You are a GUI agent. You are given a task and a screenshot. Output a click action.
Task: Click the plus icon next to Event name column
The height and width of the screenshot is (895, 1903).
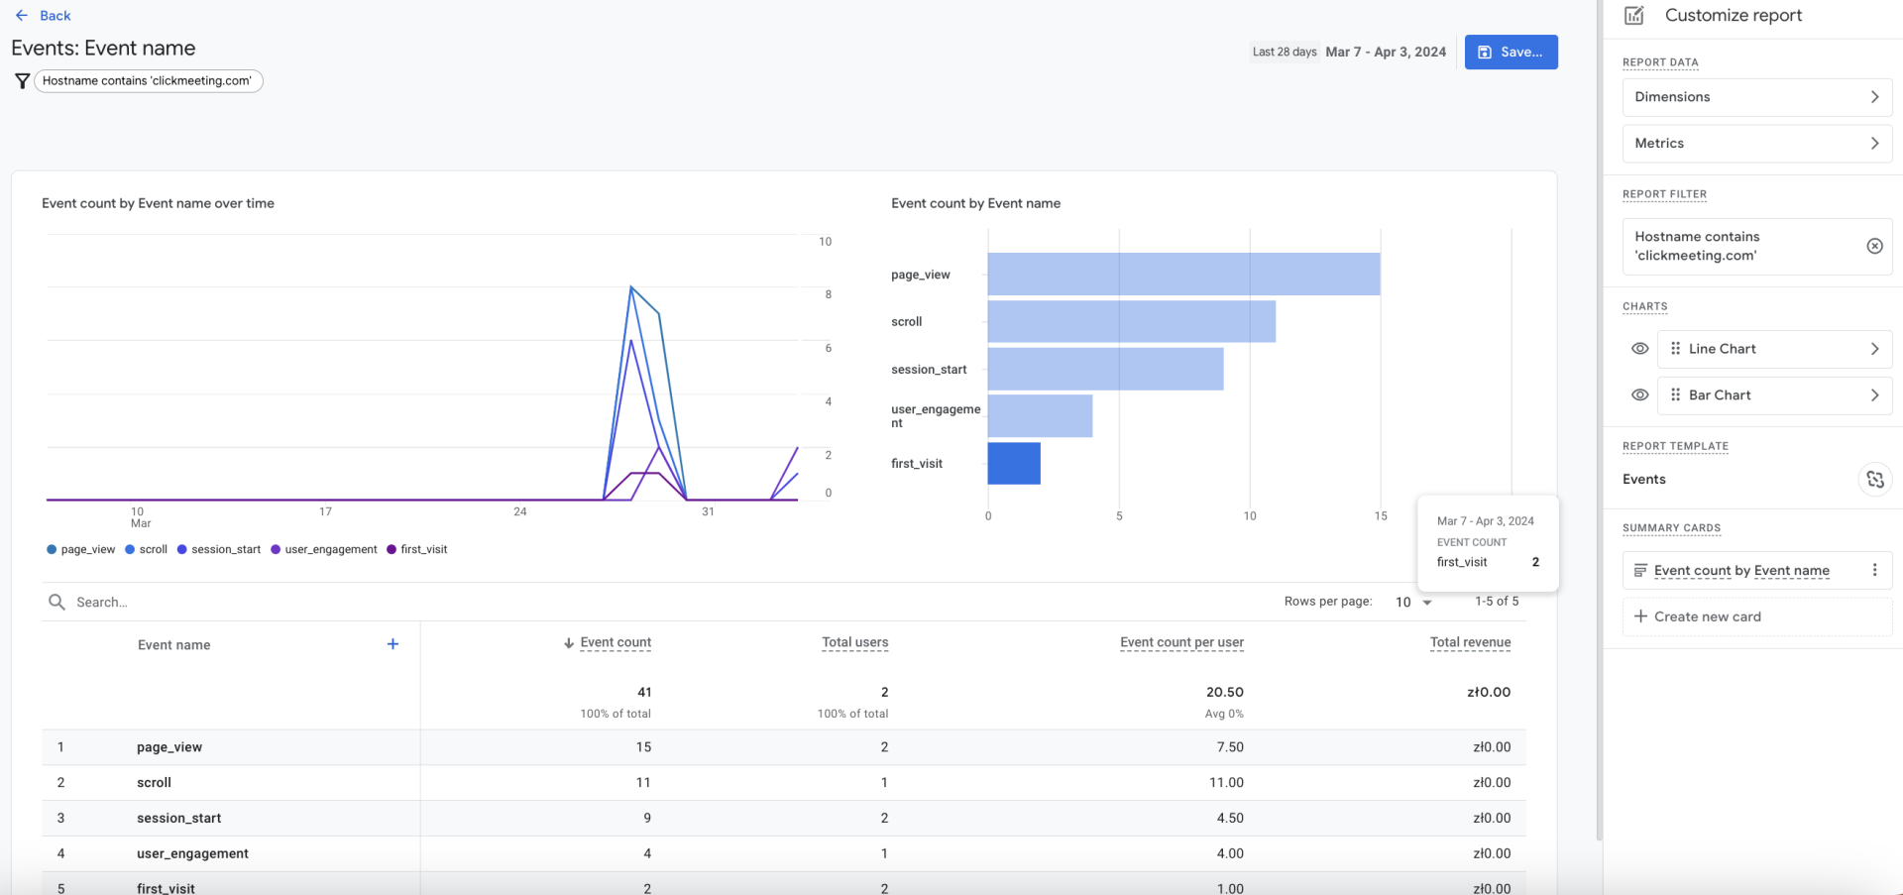pyautogui.click(x=392, y=643)
